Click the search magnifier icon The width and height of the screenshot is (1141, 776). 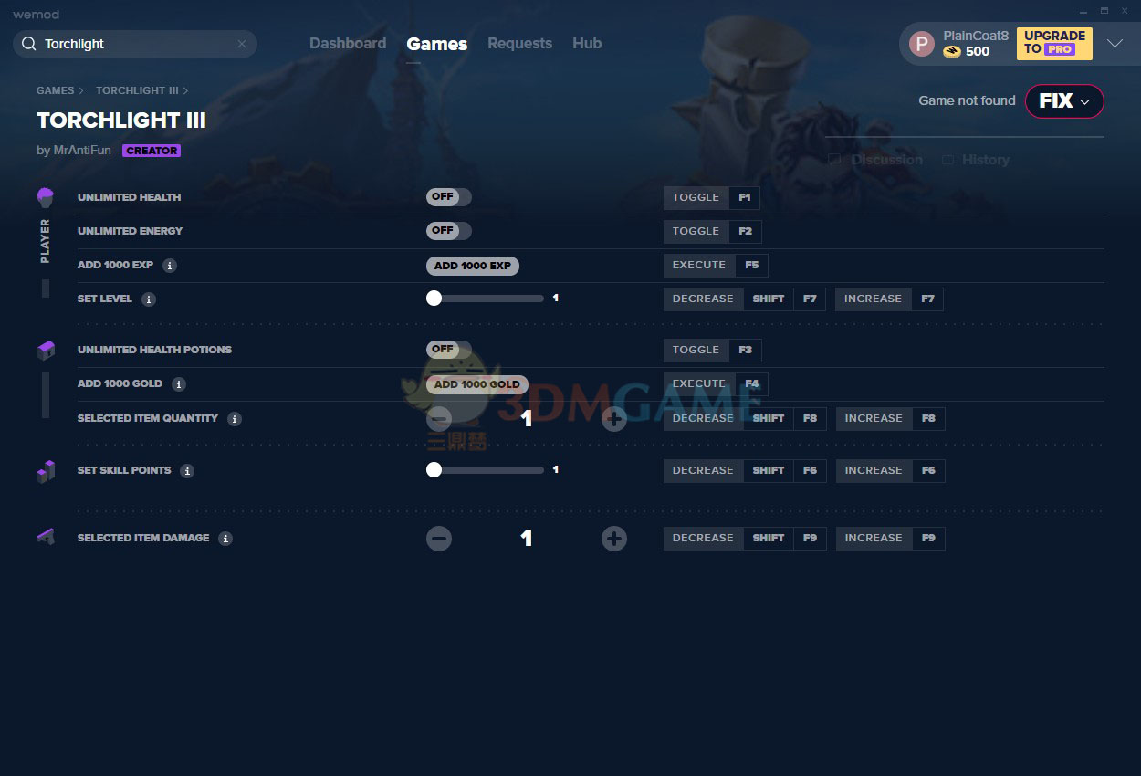coord(28,44)
